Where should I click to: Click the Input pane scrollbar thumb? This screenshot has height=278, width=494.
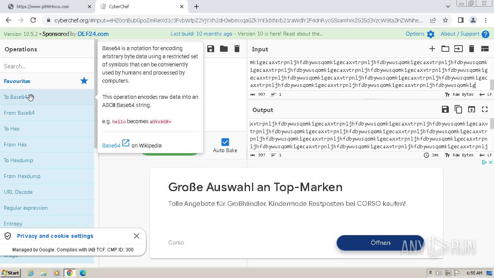coord(492,85)
